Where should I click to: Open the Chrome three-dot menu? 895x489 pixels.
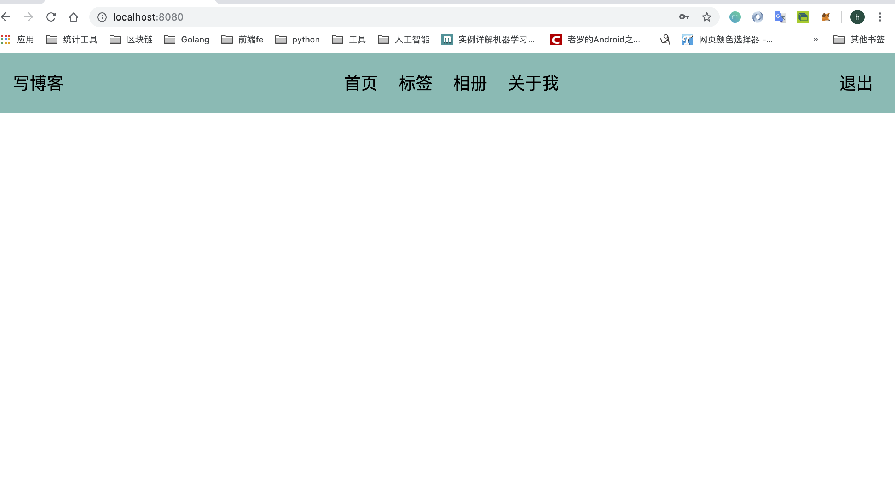(880, 17)
